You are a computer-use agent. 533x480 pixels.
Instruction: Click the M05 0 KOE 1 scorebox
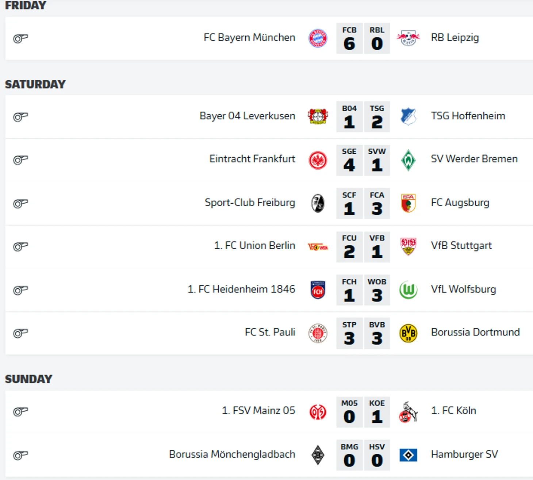coord(363,412)
